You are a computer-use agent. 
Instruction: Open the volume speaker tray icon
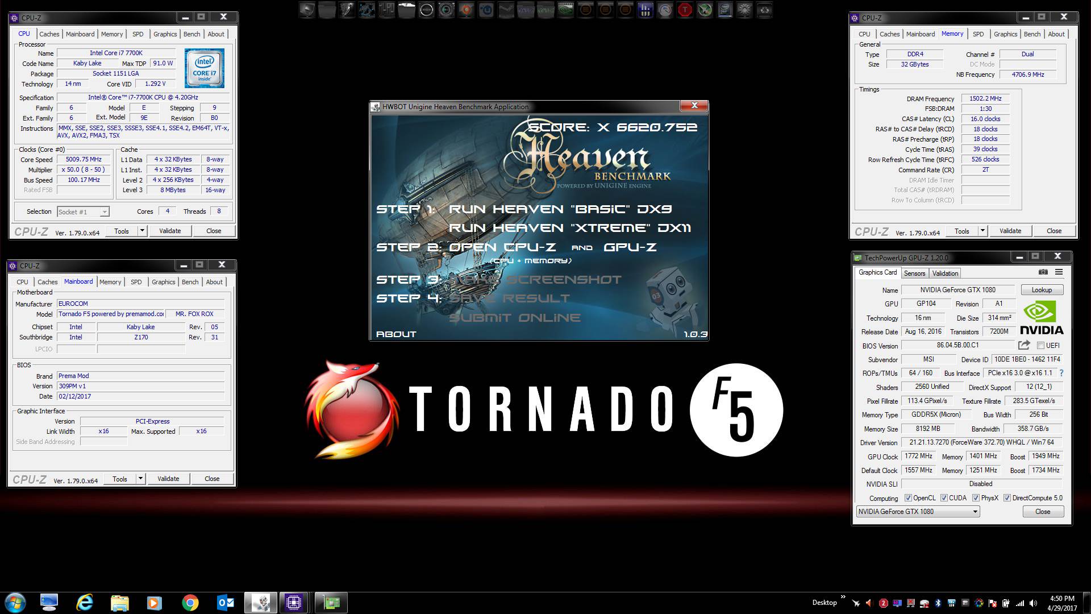(x=1033, y=603)
